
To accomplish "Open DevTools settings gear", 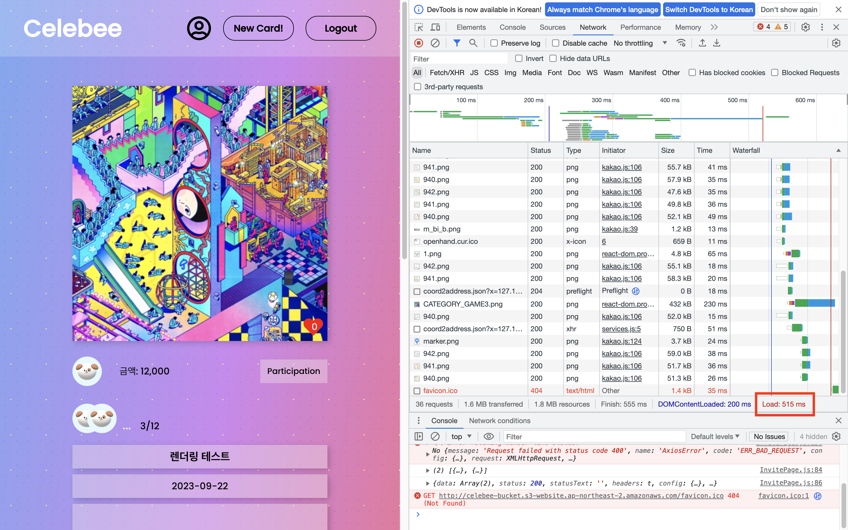I will pyautogui.click(x=806, y=27).
